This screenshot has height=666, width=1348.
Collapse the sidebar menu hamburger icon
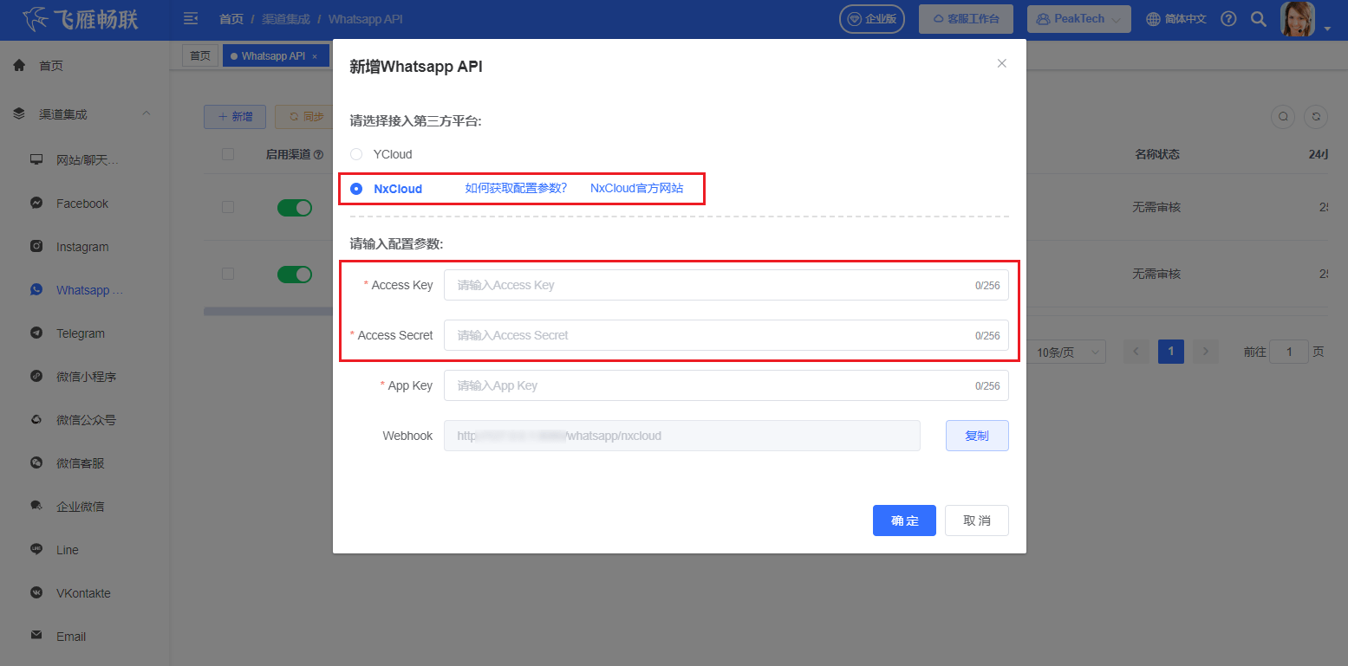pyautogui.click(x=192, y=18)
